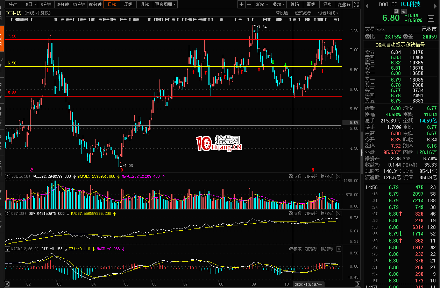Click the 融 margin trading badge
The width and height of the screenshot is (440, 288).
396,12
